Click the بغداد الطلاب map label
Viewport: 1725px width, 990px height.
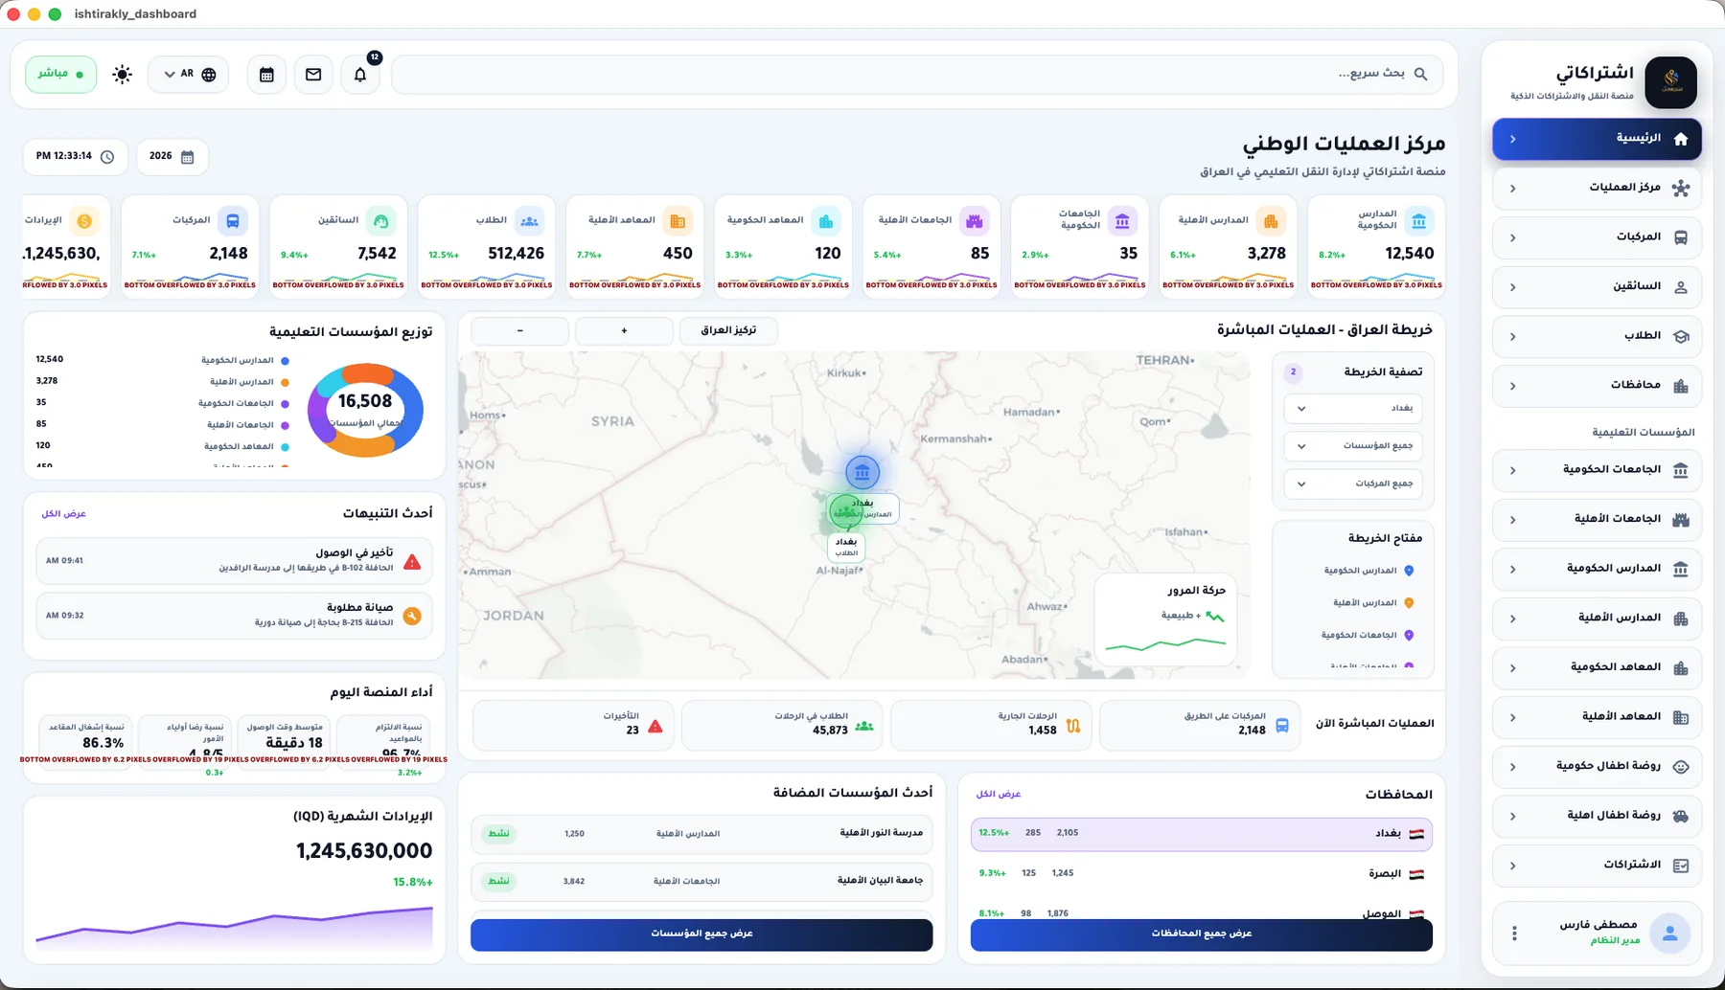[x=846, y=547]
